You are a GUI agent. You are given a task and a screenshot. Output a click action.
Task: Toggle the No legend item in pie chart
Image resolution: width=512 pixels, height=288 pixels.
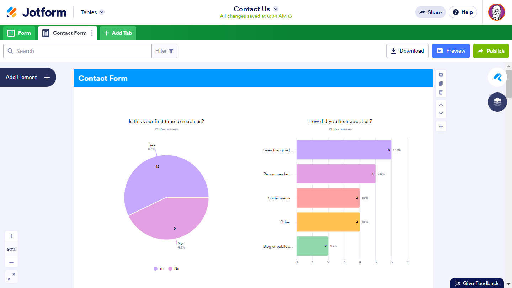pyautogui.click(x=174, y=269)
